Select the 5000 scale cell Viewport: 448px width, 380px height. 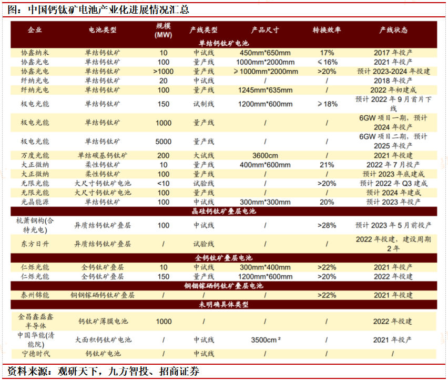(164, 142)
